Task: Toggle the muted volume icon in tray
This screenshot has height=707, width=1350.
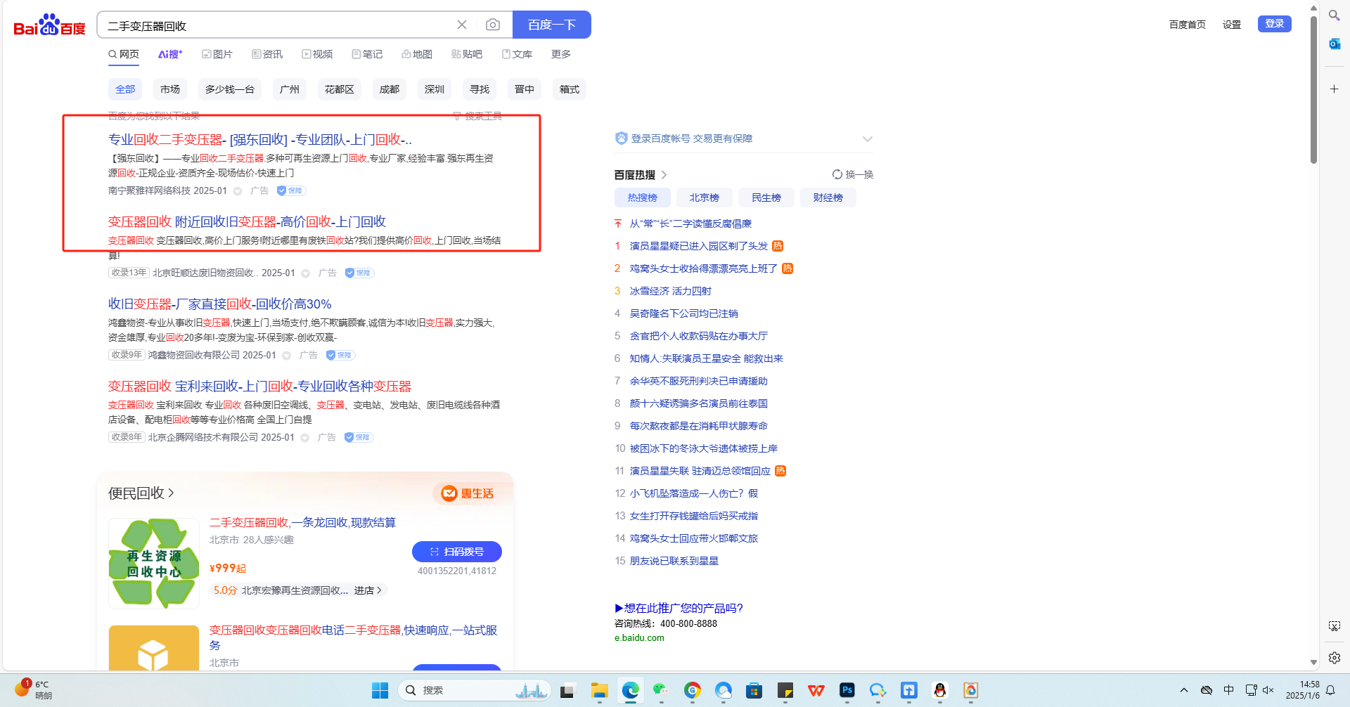Action: (1268, 690)
